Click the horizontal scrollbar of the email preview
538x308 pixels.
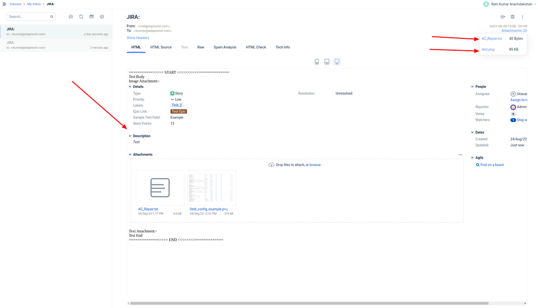pyautogui.click(x=309, y=303)
